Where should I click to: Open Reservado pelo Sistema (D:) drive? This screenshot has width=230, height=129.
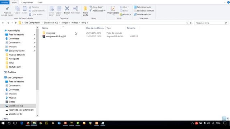[21, 110]
